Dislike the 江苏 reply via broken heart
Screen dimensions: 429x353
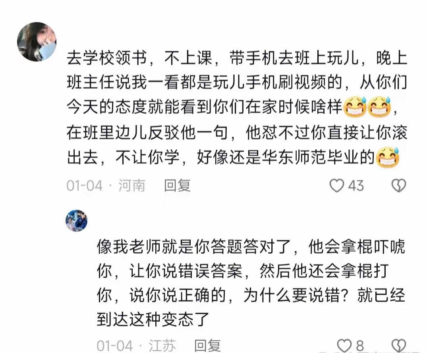pyautogui.click(x=399, y=345)
